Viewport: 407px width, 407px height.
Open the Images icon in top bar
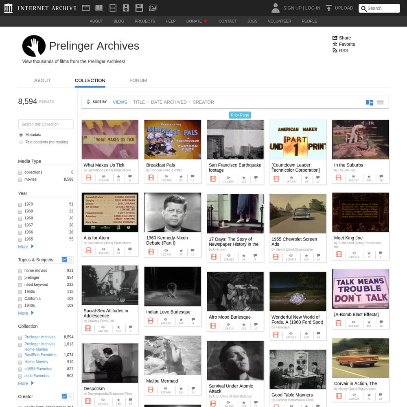tap(153, 8)
